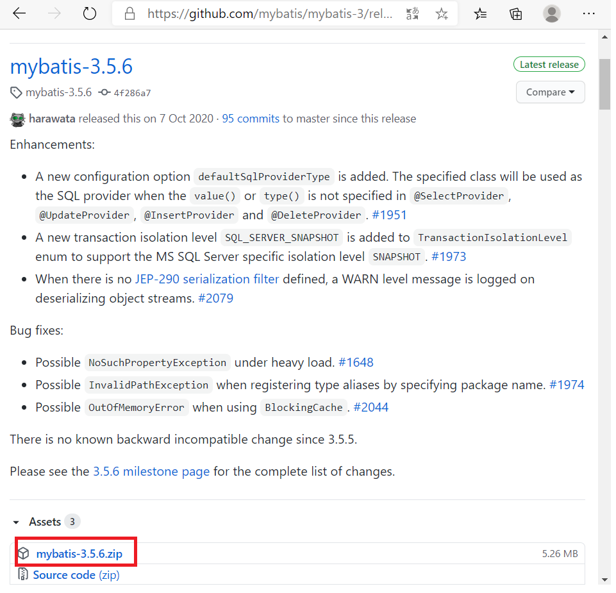Click scrollbar up arrow
This screenshot has height=593, width=616.
tap(604, 37)
